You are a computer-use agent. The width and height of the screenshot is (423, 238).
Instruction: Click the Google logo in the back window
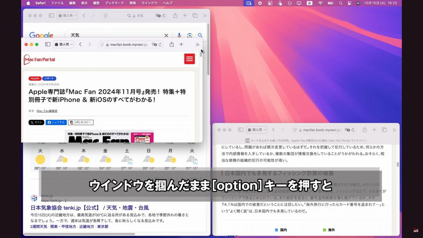(x=41, y=35)
